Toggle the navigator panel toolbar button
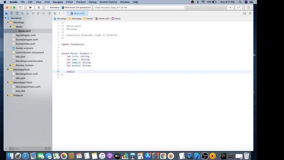 click(21, 8)
